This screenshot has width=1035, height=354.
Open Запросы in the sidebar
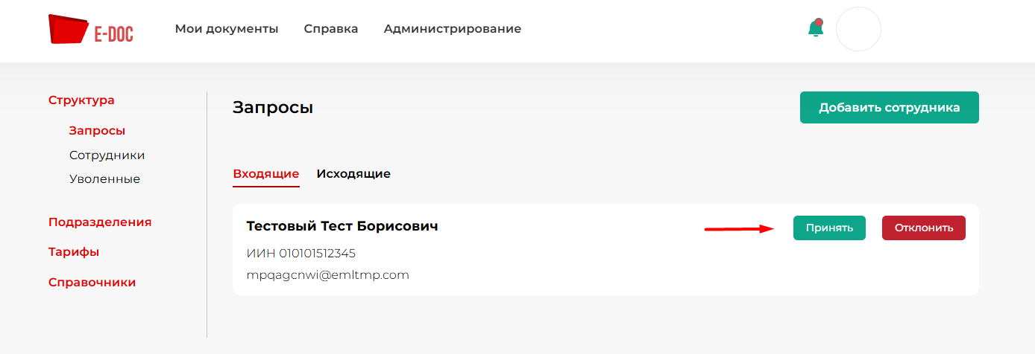(x=97, y=131)
